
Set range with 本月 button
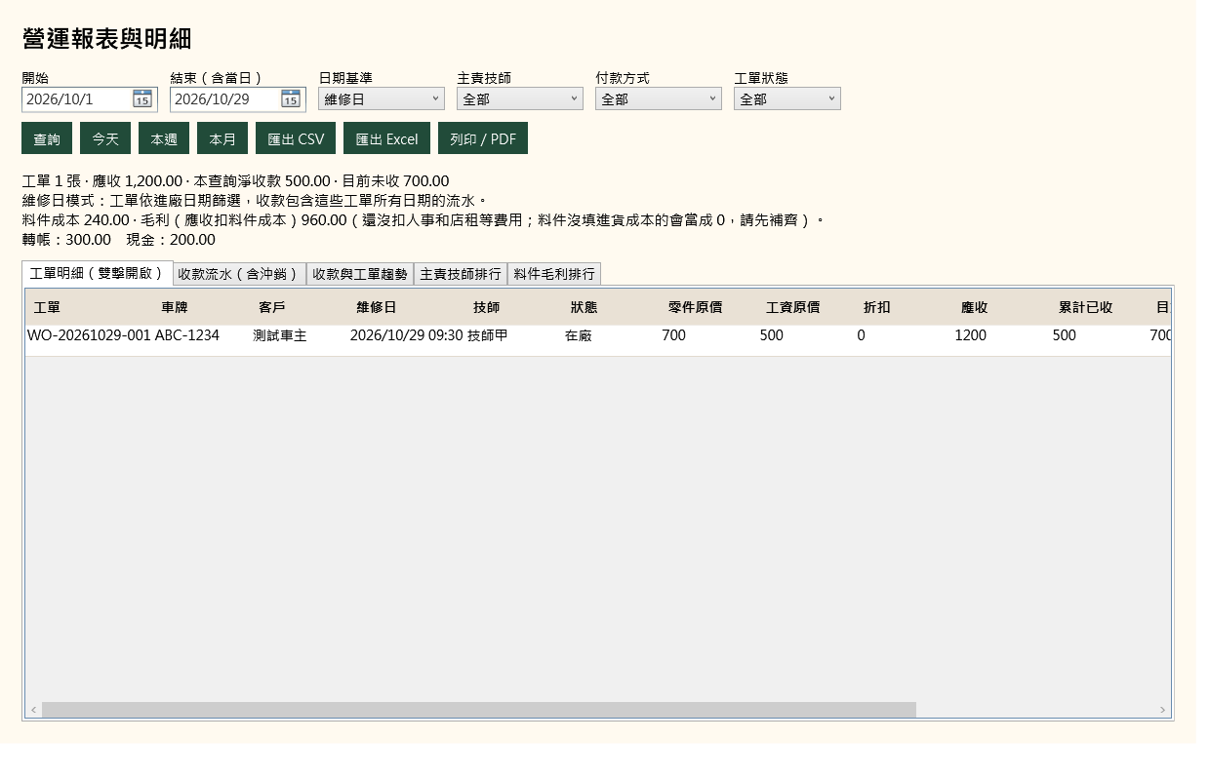(x=222, y=138)
